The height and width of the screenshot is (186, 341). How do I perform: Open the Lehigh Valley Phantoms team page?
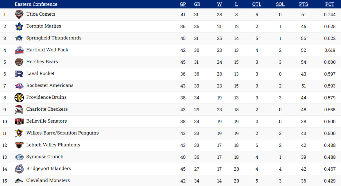(x=53, y=145)
